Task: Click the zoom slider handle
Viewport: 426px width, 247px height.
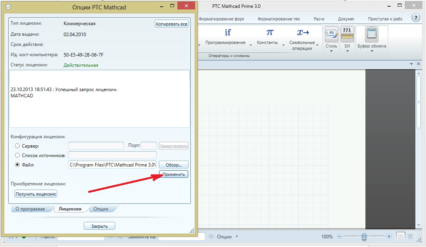Action: tap(364, 236)
